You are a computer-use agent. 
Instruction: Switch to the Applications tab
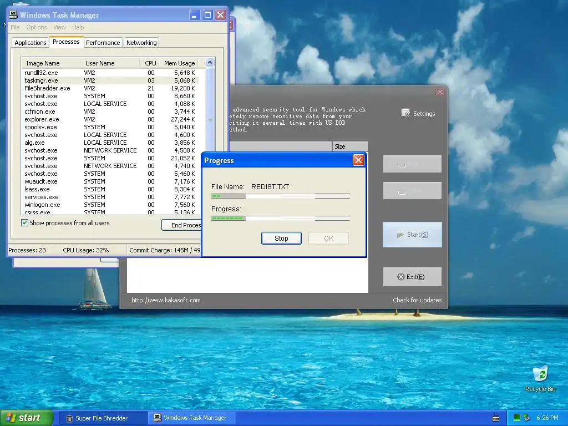click(31, 43)
